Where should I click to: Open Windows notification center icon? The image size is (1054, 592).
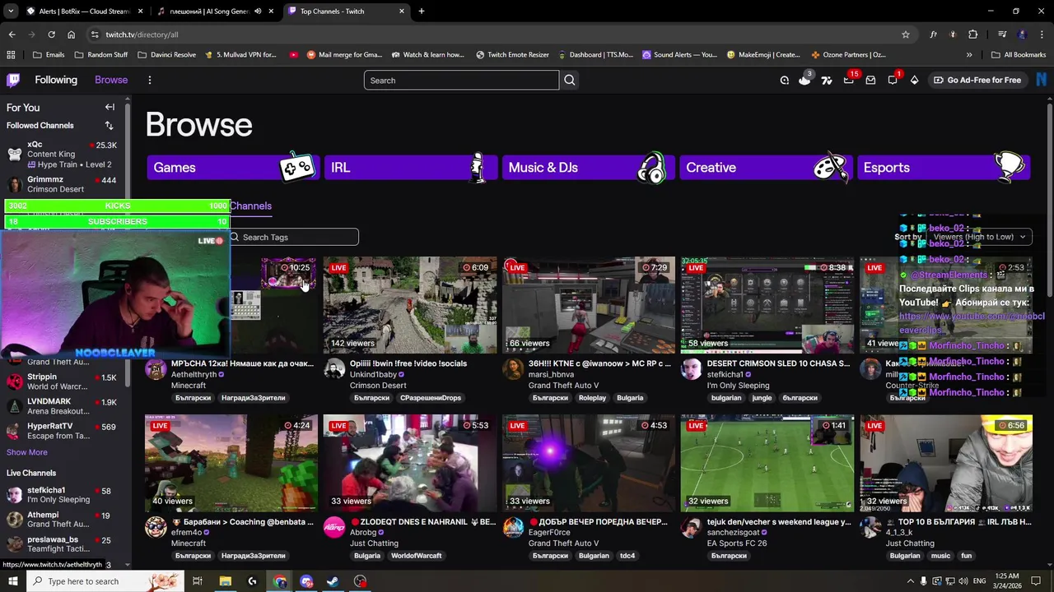[1036, 581]
